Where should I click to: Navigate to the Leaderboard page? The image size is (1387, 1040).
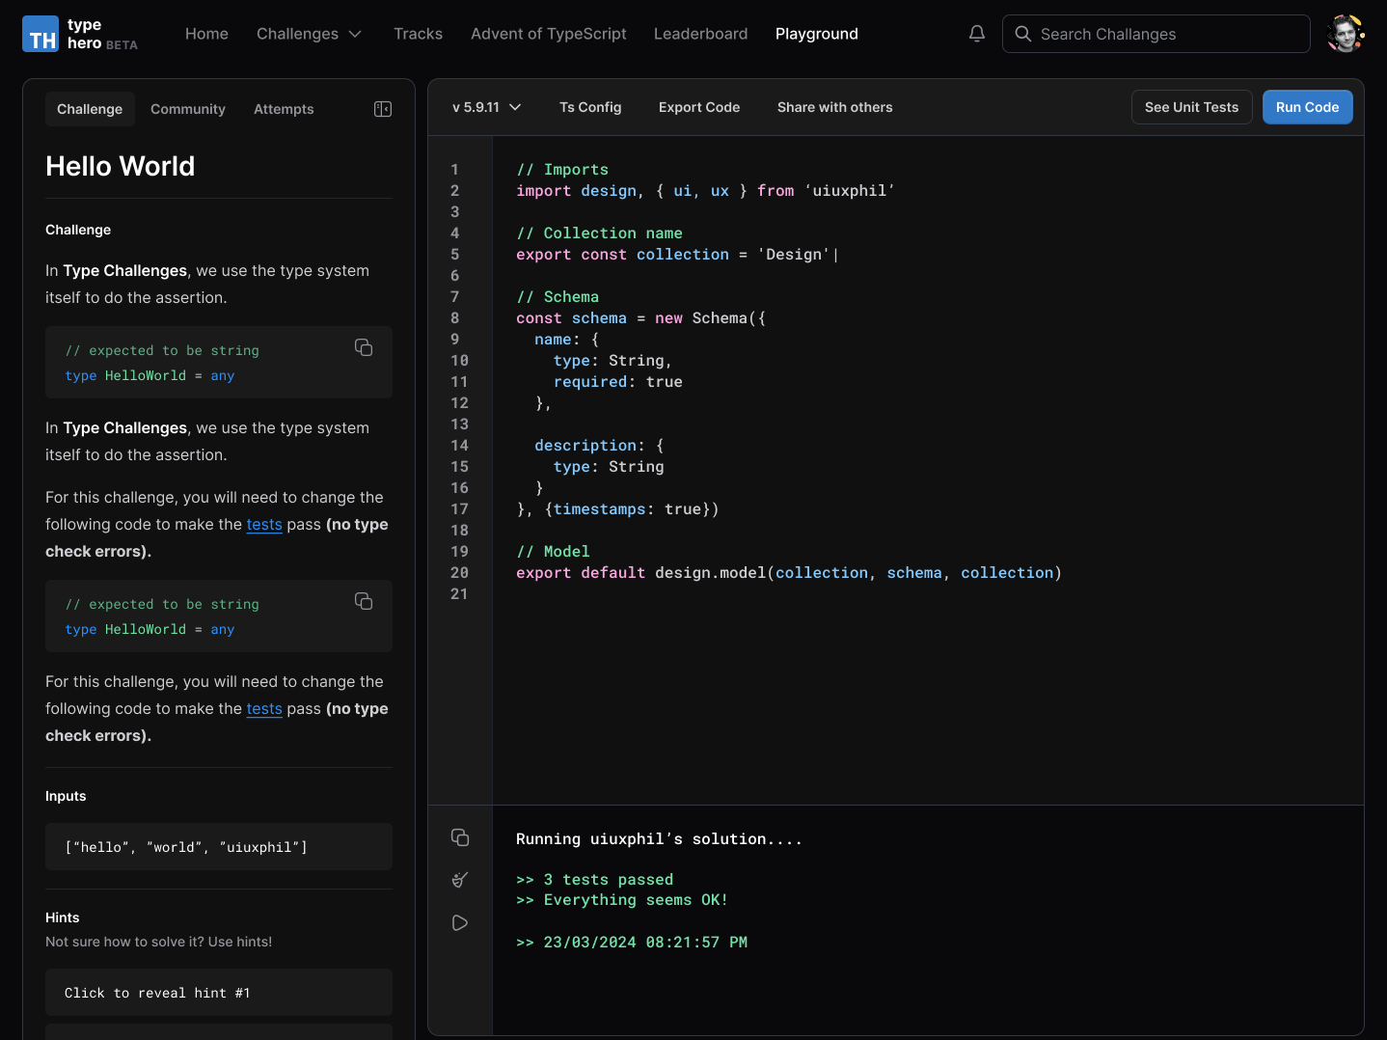point(700,33)
